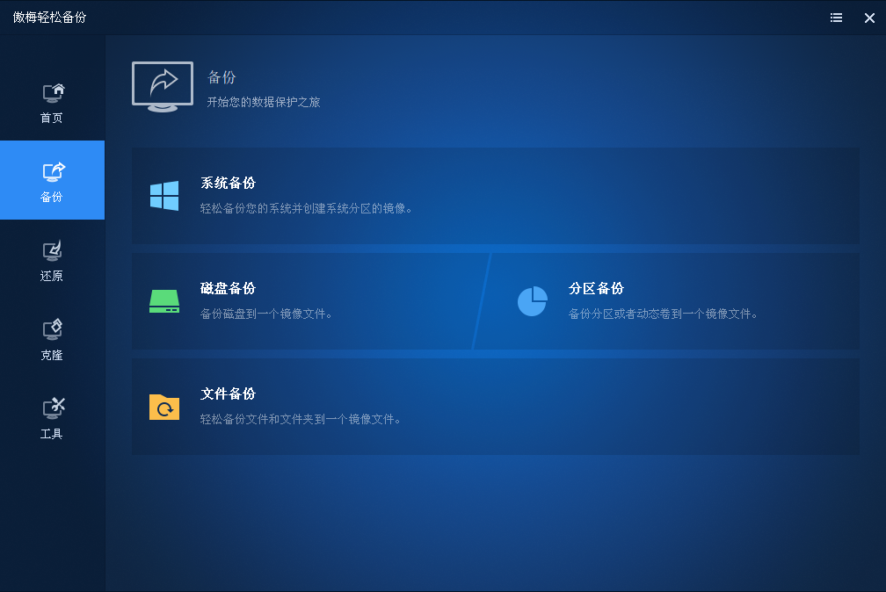Click the 首页 label in the sidebar

pos(52,119)
